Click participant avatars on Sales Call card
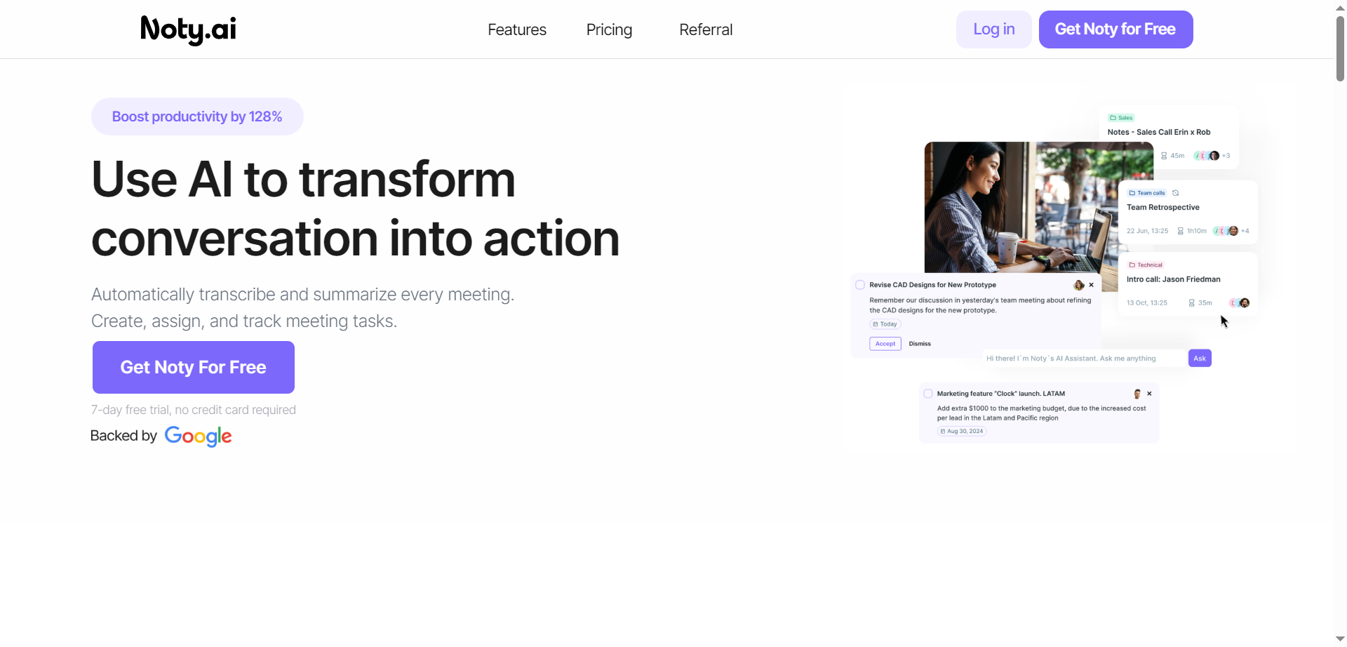The image size is (1347, 647). coord(1207,156)
